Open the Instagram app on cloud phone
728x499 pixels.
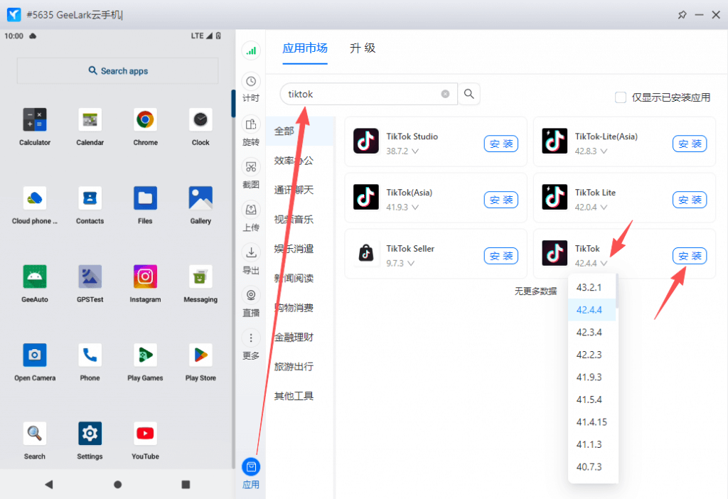[x=145, y=277]
